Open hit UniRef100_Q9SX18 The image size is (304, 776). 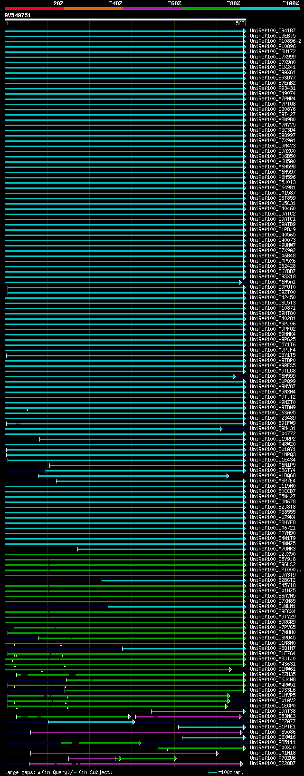pos(273,276)
